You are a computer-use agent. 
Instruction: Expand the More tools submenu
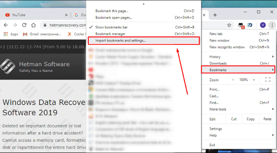(239, 109)
